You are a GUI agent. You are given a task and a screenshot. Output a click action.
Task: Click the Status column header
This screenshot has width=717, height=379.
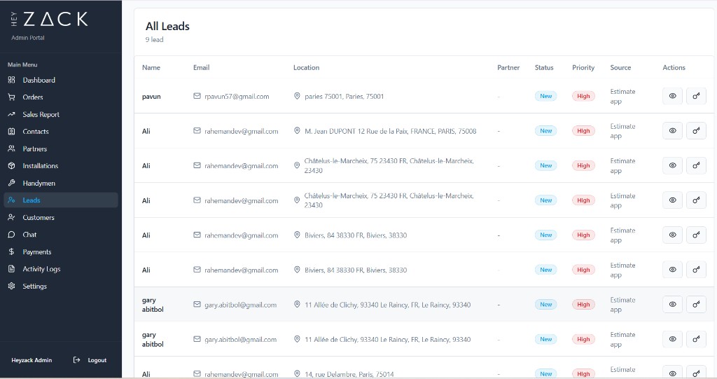tap(544, 67)
